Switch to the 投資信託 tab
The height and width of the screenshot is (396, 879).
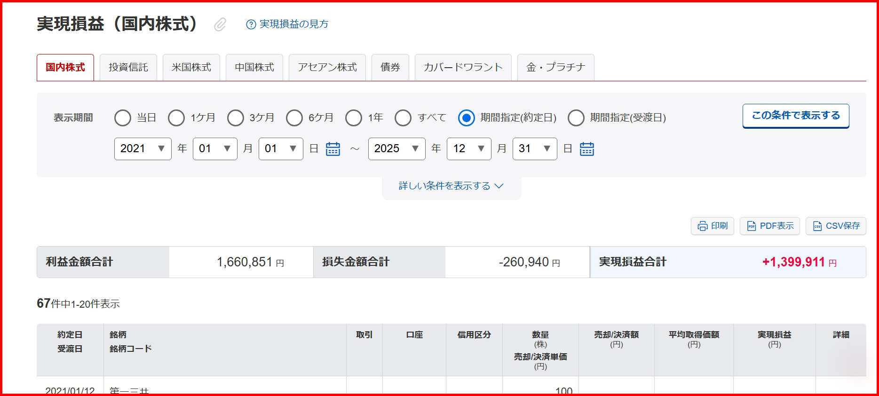(128, 68)
